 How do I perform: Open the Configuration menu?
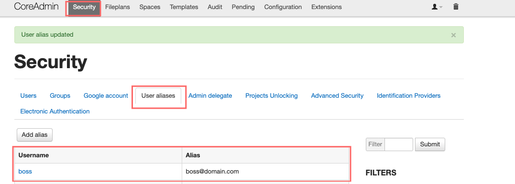(283, 7)
